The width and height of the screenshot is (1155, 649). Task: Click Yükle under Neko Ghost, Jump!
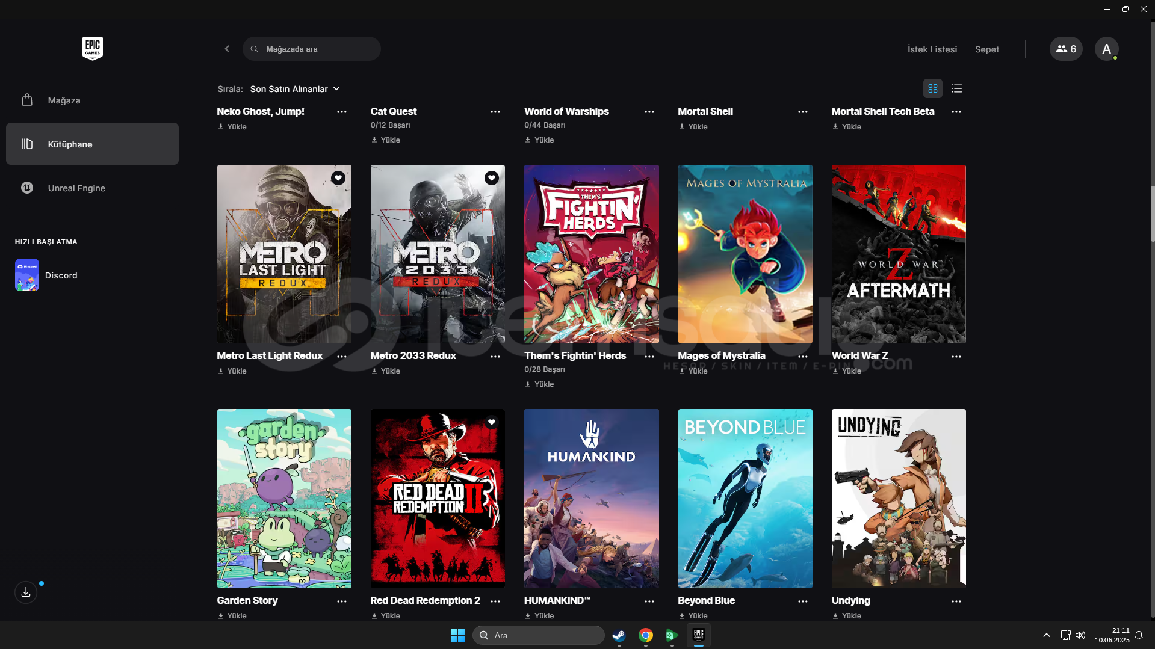point(232,127)
